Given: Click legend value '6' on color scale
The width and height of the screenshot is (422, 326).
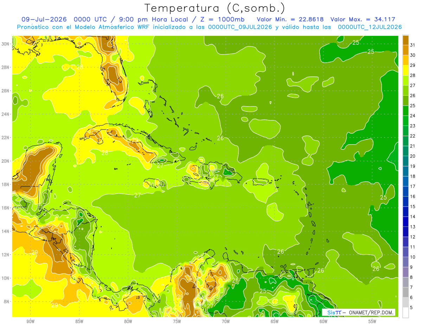Looking at the screenshot, I should tap(412, 298).
